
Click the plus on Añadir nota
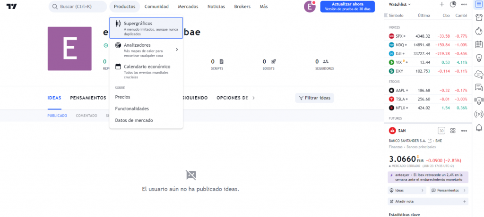[x=464, y=201]
